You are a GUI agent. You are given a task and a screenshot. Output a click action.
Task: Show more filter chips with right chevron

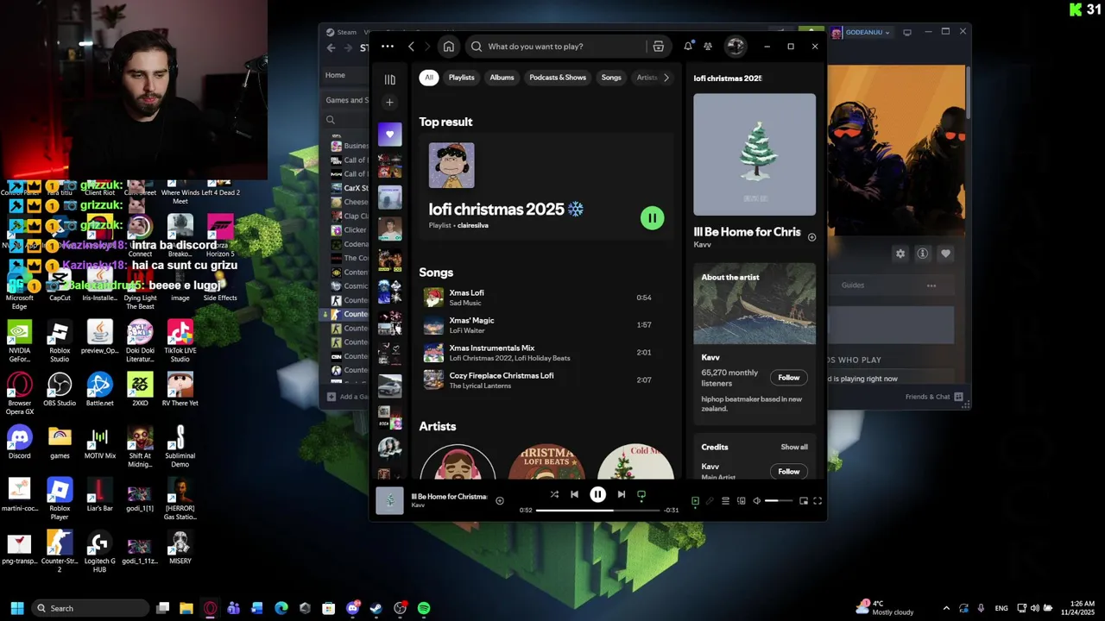pos(666,78)
